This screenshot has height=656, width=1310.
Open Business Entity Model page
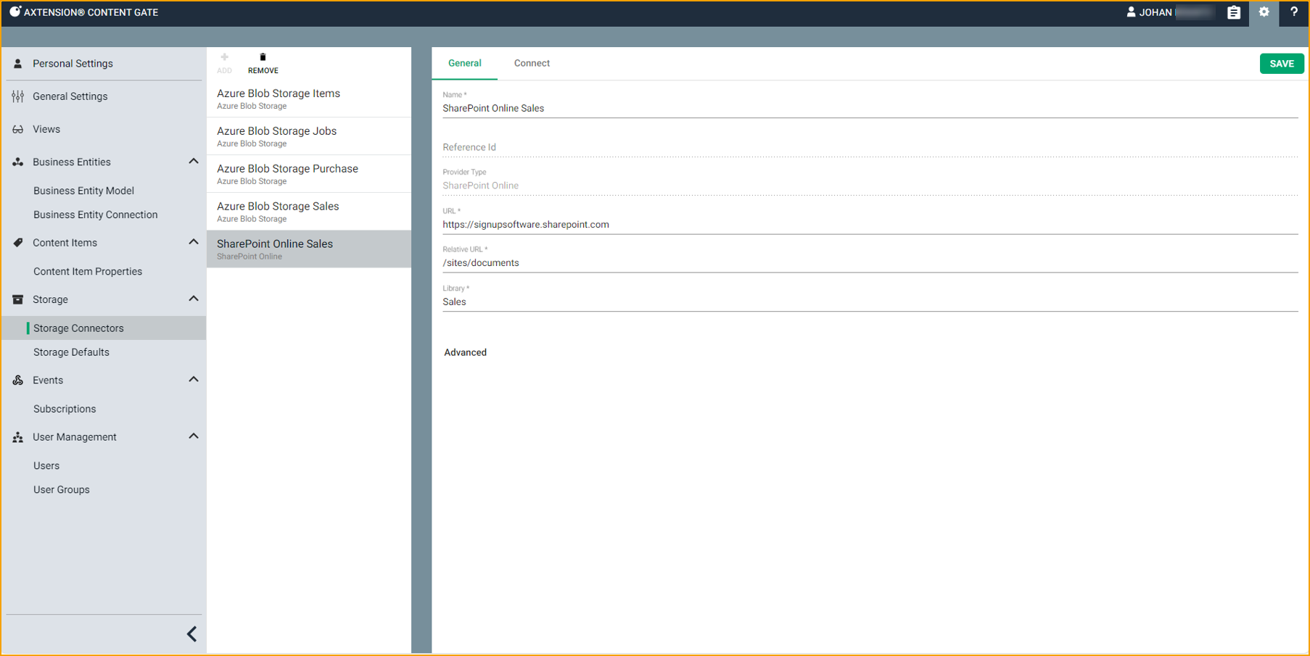84,191
